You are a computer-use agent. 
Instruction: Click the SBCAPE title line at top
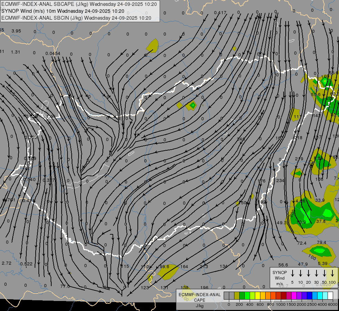click(79, 4)
